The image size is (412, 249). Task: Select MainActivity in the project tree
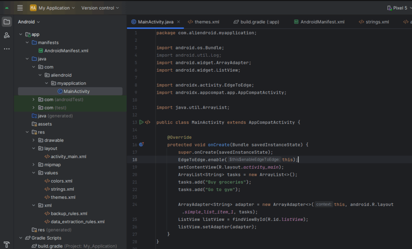coord(74,91)
